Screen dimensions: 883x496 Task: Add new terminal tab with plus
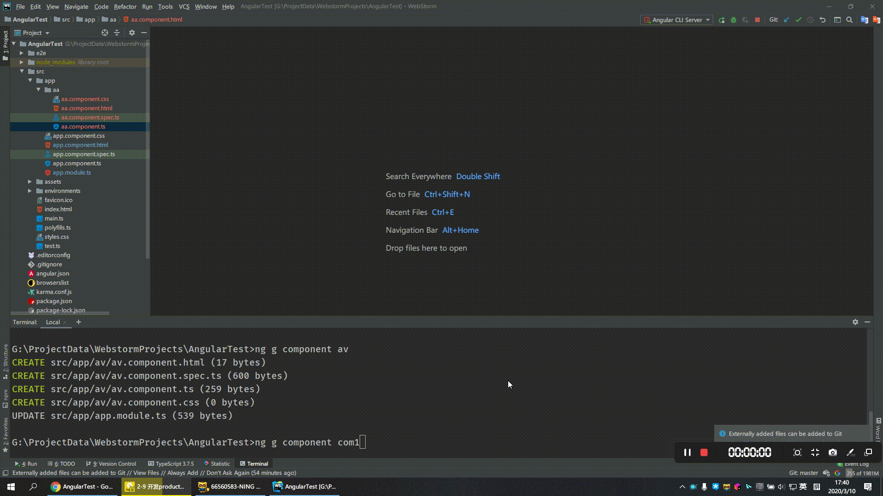(x=79, y=322)
